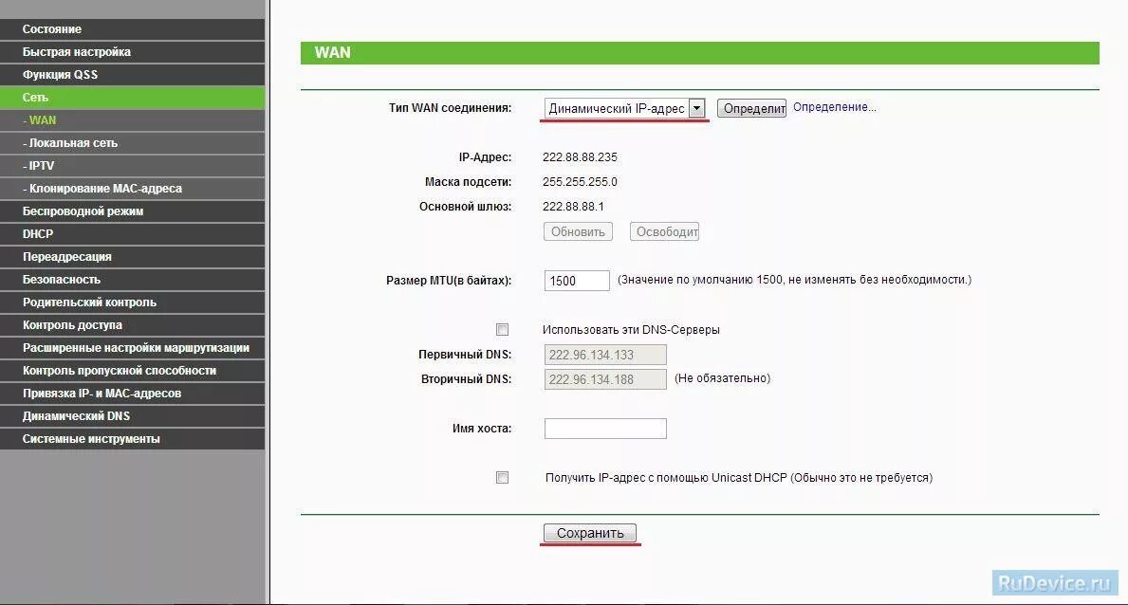The image size is (1128, 605).
Task: Open Безопасность menu item
Action: pyautogui.click(x=133, y=280)
